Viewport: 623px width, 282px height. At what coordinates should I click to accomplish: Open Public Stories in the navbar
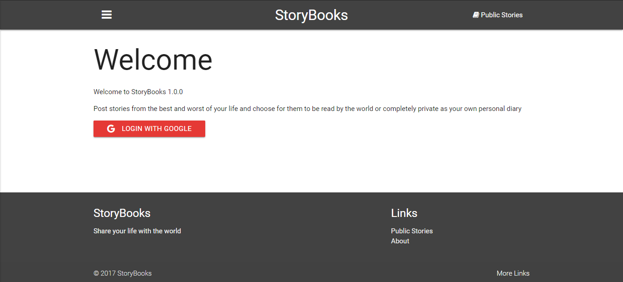click(498, 15)
